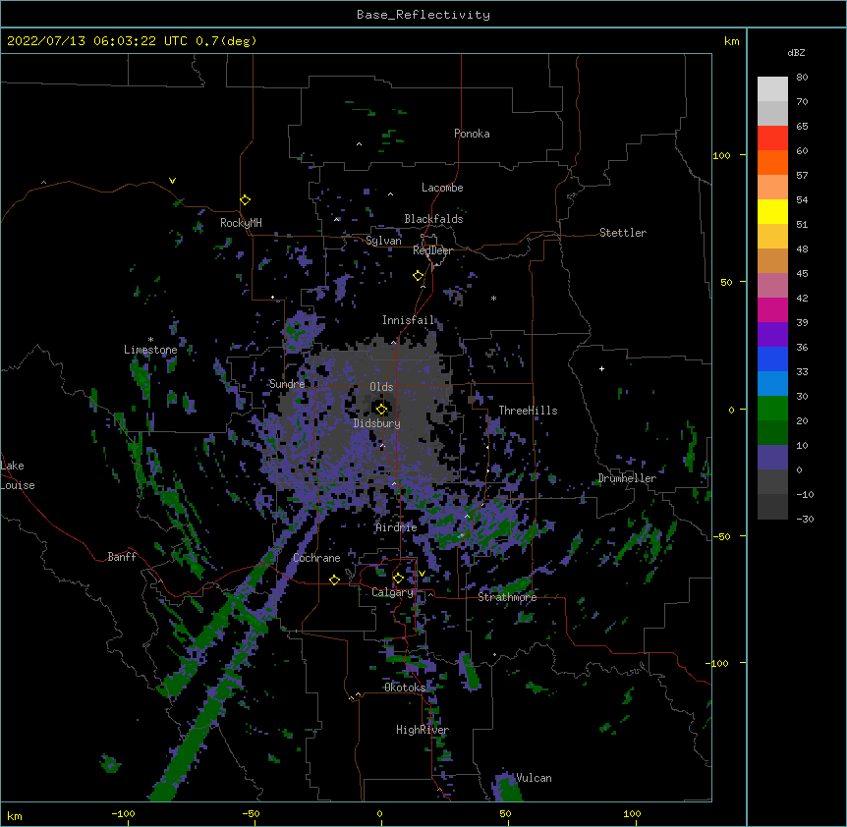Click the Blackfalds town label
The width and height of the screenshot is (847, 827).
(433, 219)
